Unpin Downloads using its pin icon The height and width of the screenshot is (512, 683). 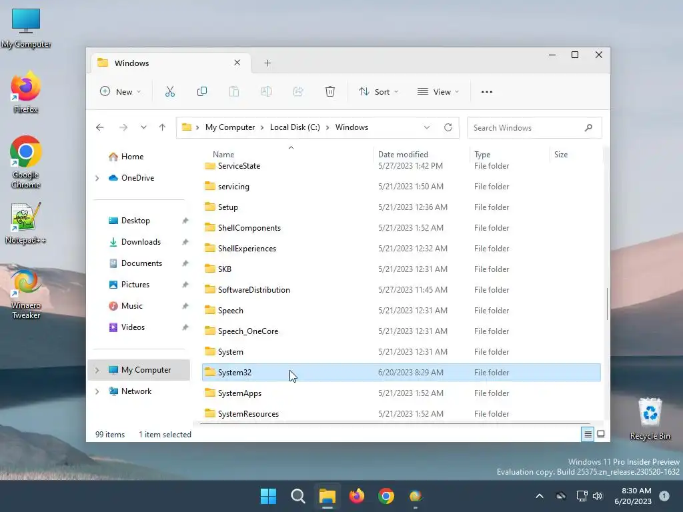[185, 242]
